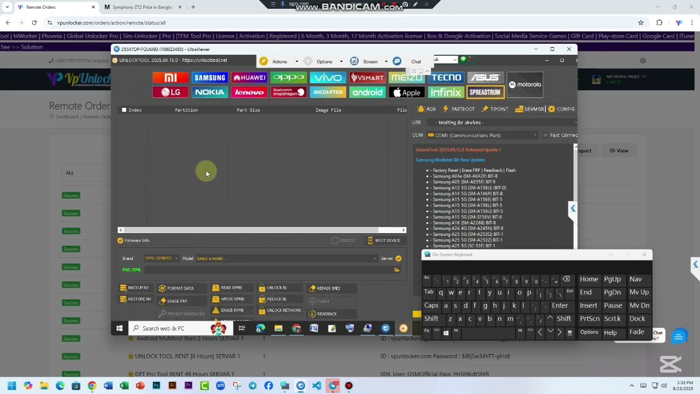Screen dimensions: 700x394
Task: Select the Tecno brand tile
Action: pos(446,78)
